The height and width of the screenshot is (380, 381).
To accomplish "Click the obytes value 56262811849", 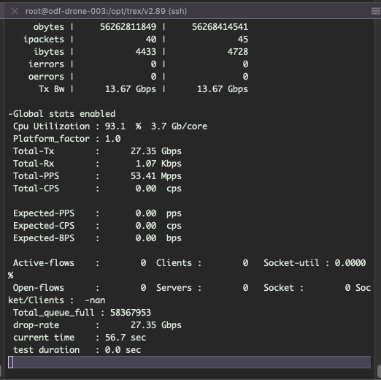I will (x=128, y=27).
